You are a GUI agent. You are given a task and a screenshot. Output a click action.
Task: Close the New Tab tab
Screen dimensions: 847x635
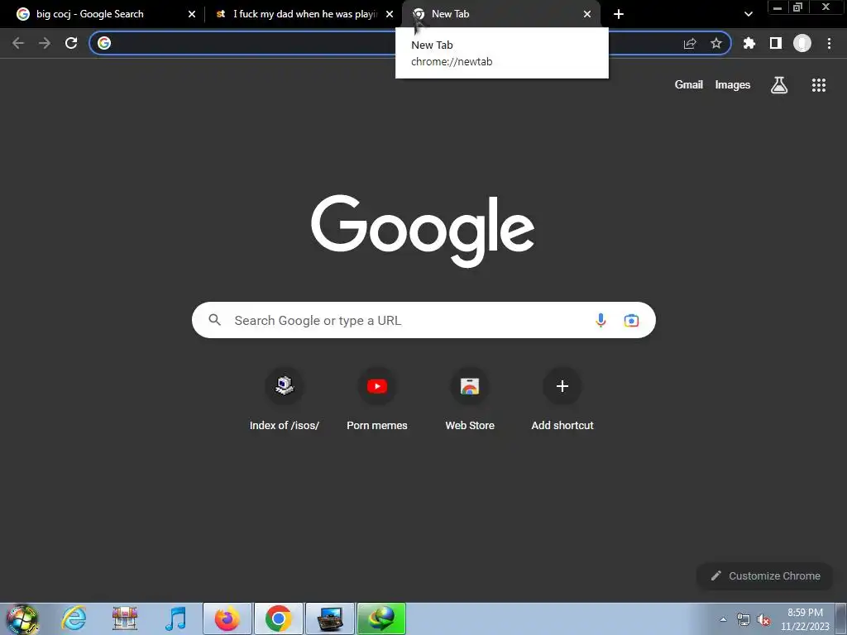tap(587, 14)
